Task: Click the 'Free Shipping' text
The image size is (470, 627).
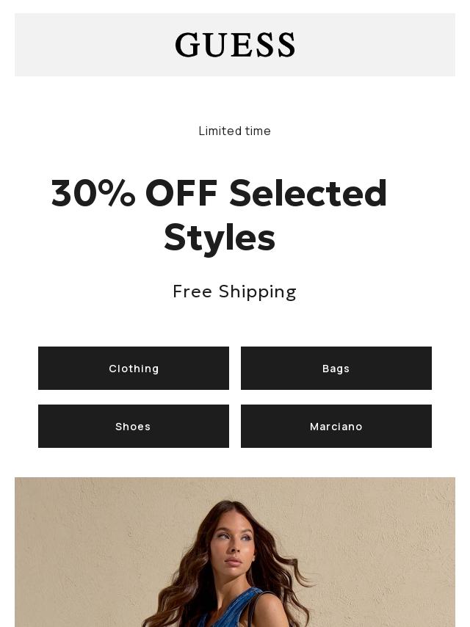Action: click(x=235, y=291)
